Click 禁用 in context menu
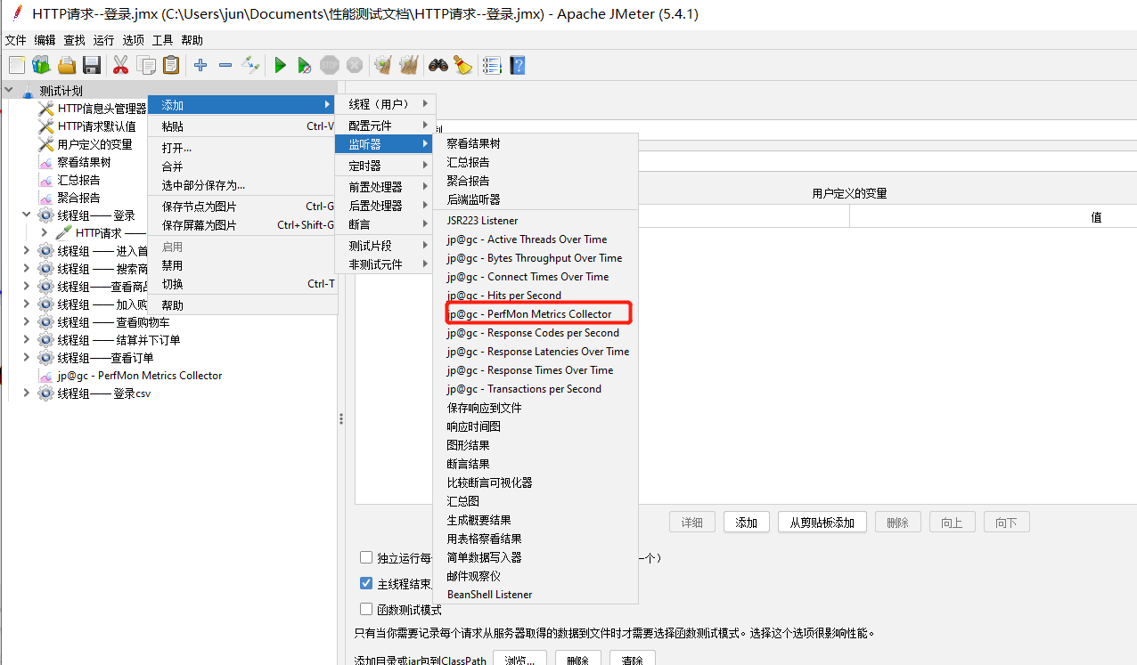 [242, 265]
